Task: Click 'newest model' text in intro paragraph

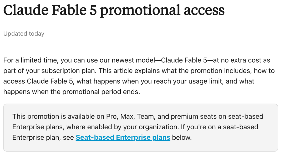Action: coord(133,60)
